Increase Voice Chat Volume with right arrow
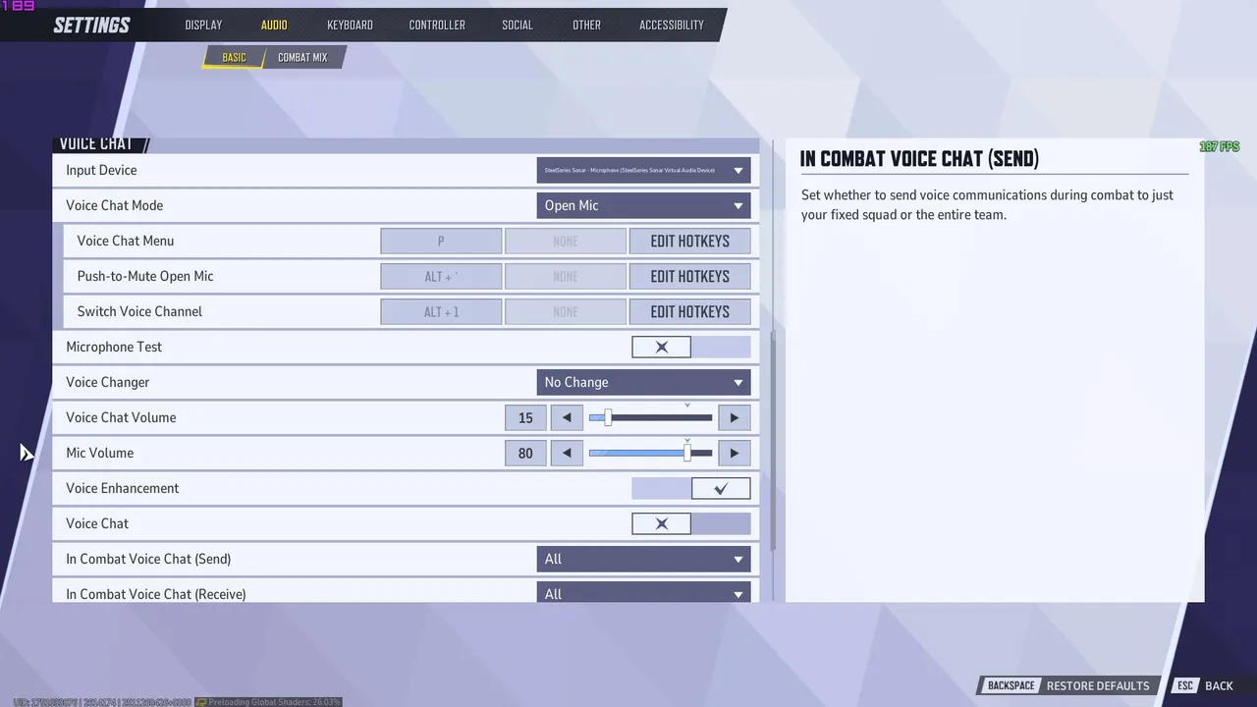The height and width of the screenshot is (707, 1257). (735, 417)
